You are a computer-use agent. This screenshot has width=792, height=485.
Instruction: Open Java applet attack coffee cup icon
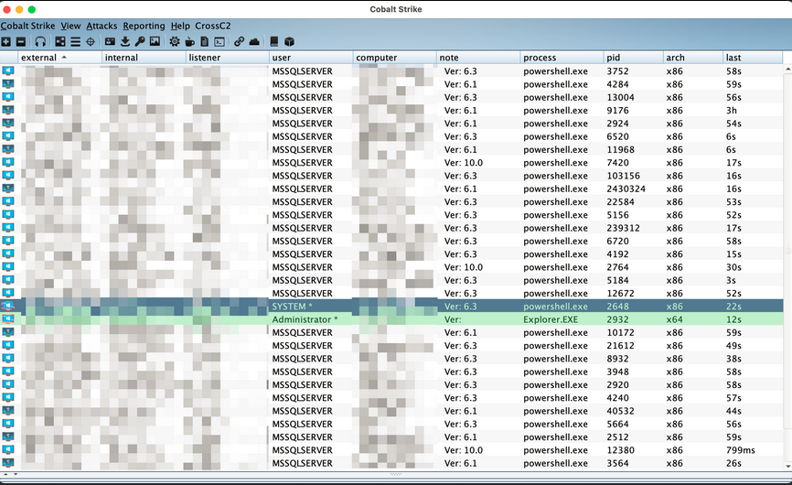tap(189, 41)
